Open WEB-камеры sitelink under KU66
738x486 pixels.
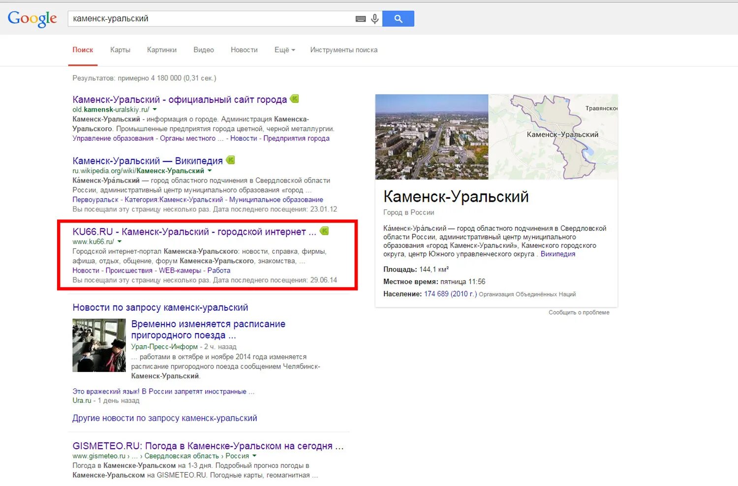click(180, 270)
